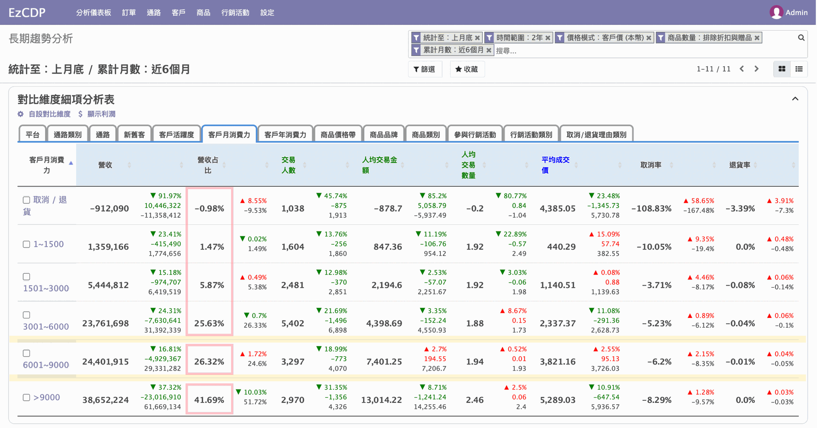Remove the 統計至：上月底 filter tag

click(x=477, y=38)
